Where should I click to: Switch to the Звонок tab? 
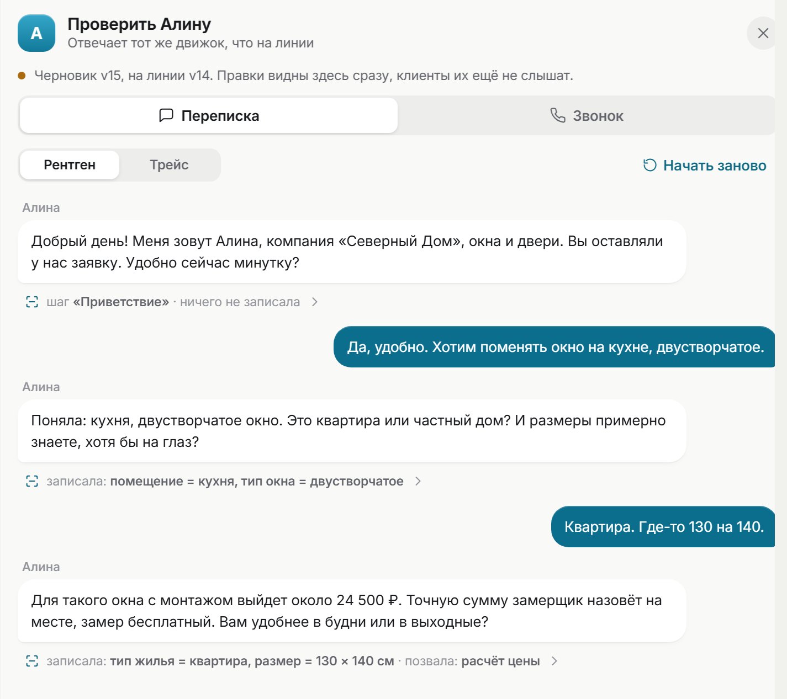pyautogui.click(x=587, y=116)
